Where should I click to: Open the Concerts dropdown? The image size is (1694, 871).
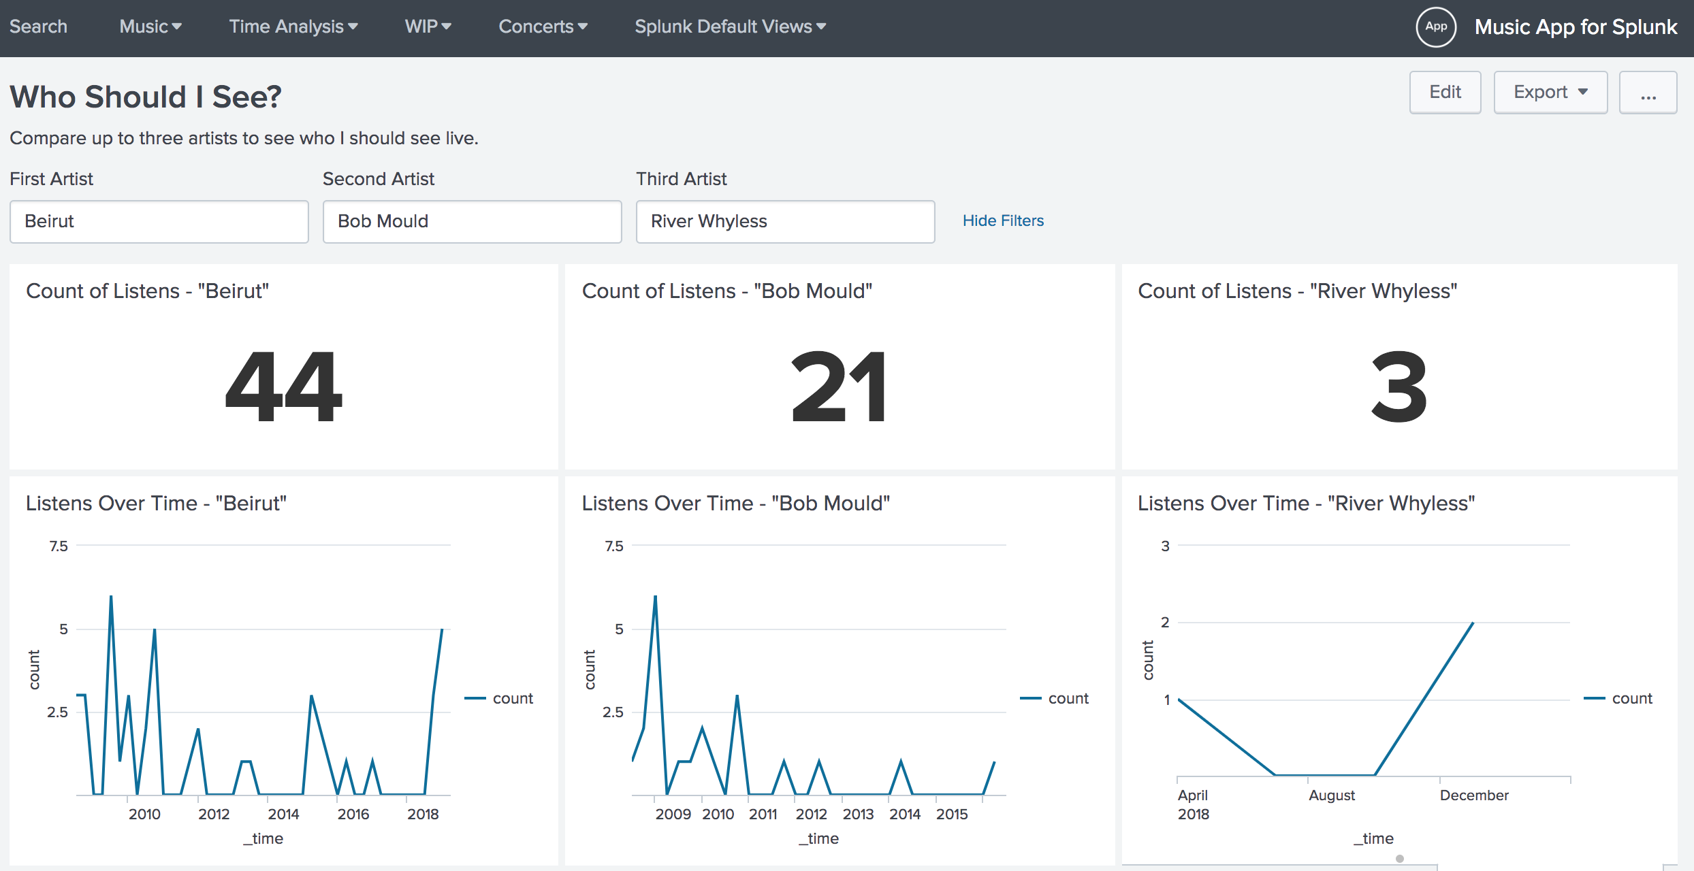coord(543,27)
